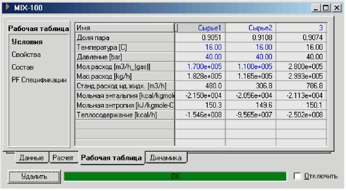Click stream 3 pressure value 40.00
The height and width of the screenshot is (191, 346).
tap(301, 57)
